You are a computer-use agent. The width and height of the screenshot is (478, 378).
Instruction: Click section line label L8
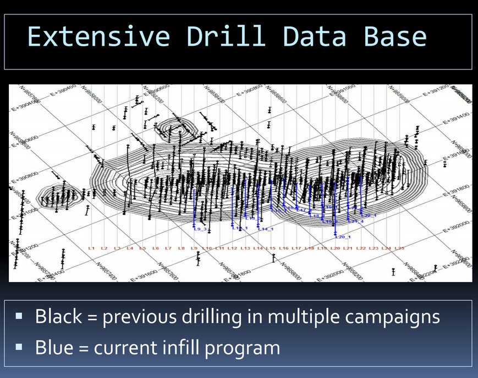point(182,248)
